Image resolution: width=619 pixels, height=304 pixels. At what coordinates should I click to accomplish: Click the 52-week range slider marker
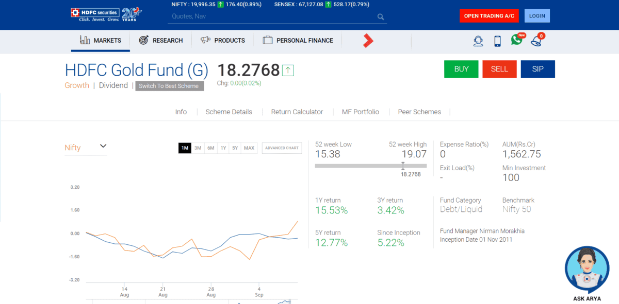click(403, 166)
